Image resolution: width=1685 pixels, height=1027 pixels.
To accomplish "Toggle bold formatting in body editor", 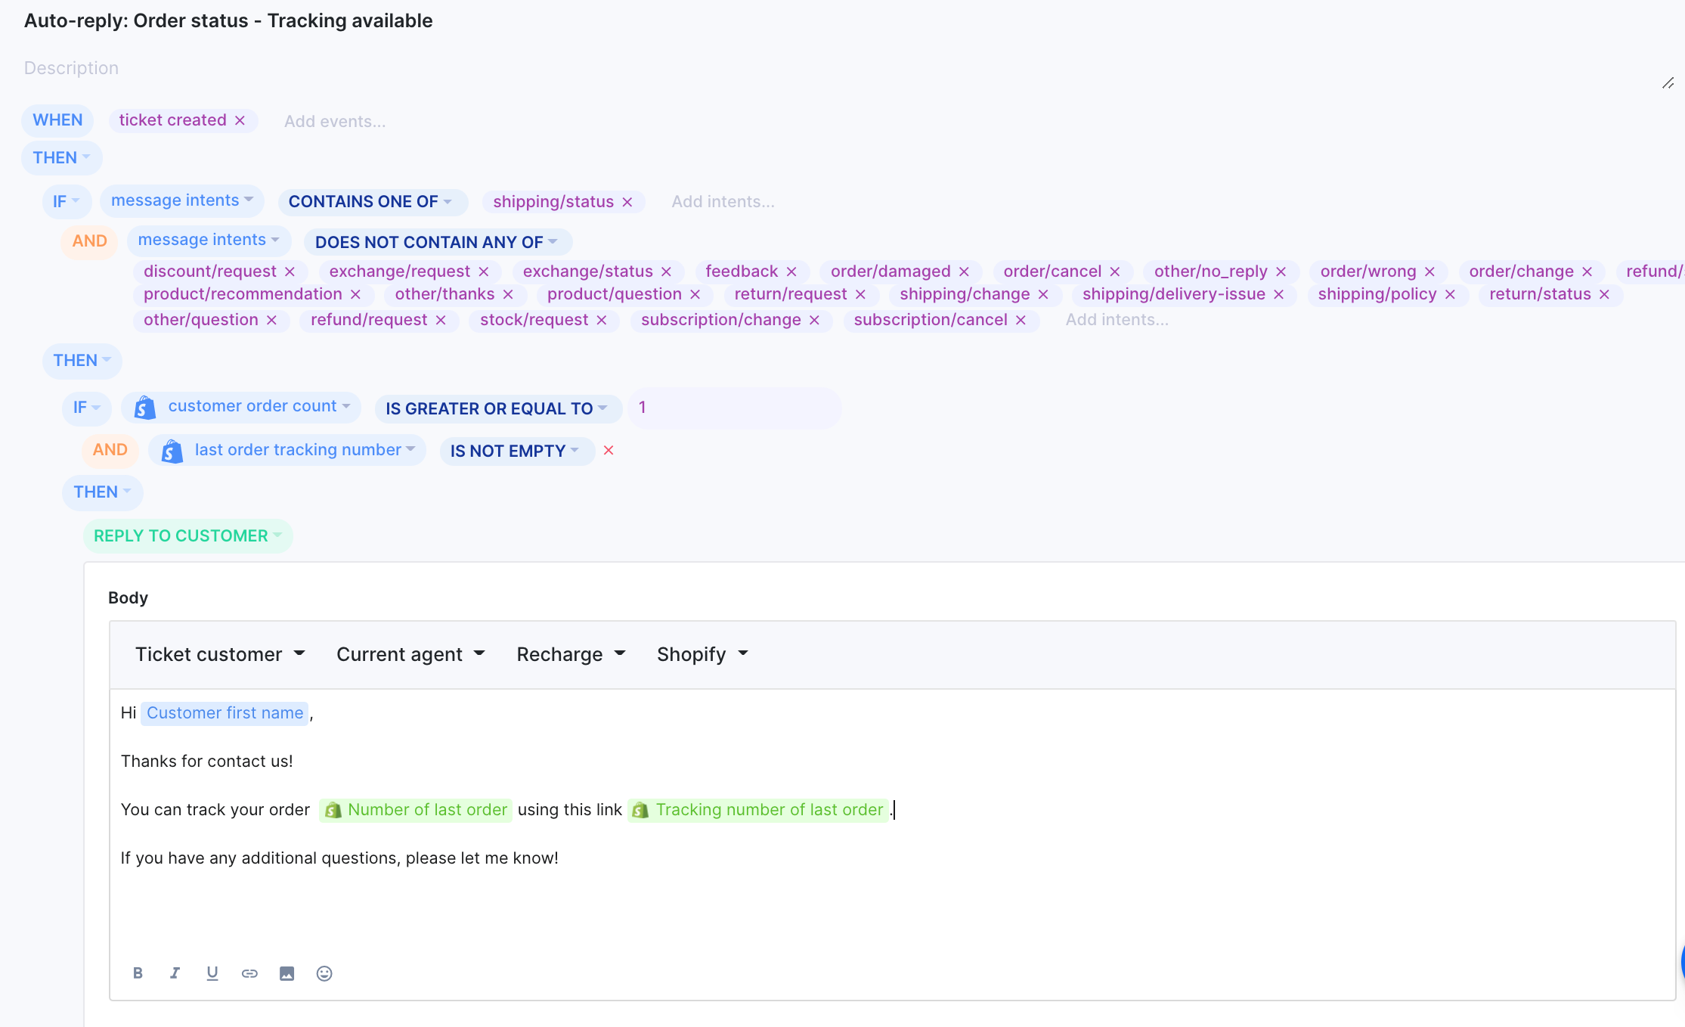I will point(138,973).
